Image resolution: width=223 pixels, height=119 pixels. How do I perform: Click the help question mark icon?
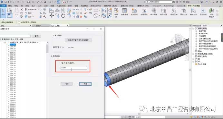(207, 2)
